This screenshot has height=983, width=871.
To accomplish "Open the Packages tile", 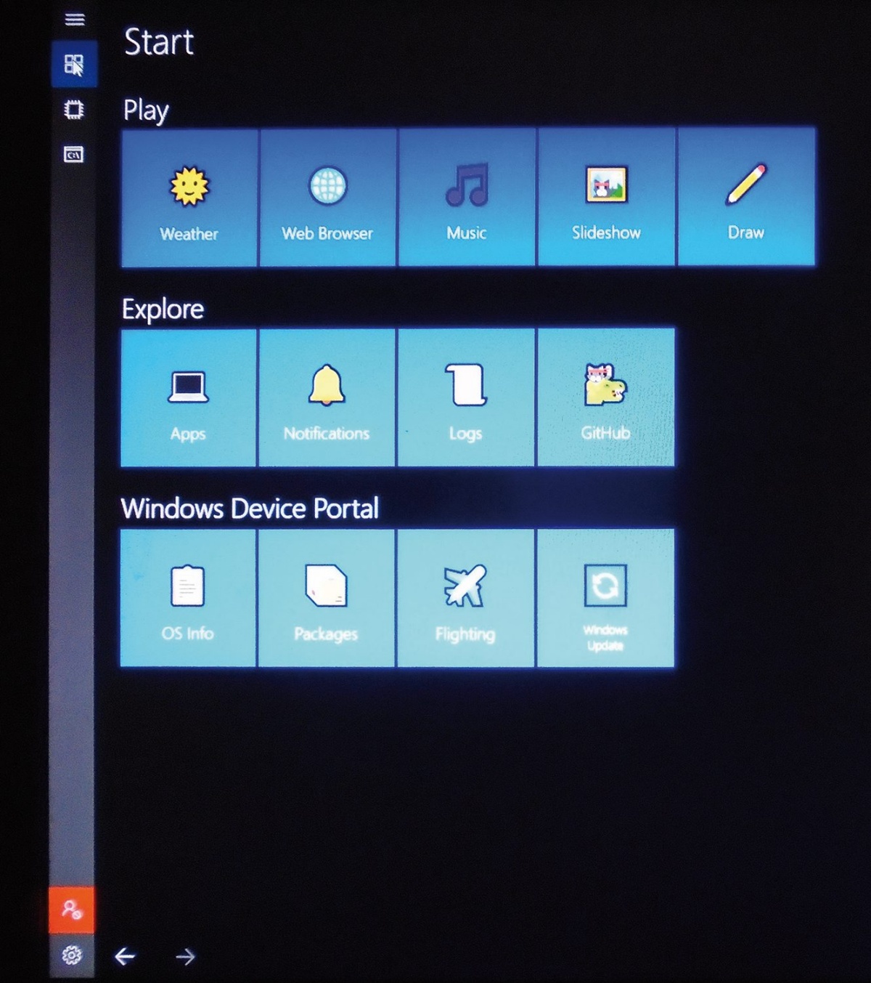I will [326, 598].
